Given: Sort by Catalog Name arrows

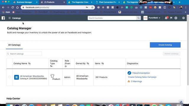Looking at the screenshot, I should tap(30, 64).
